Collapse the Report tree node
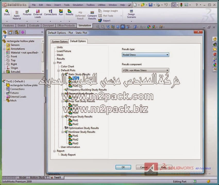Viewport: 219px width, 185px height. click(x=54, y=151)
